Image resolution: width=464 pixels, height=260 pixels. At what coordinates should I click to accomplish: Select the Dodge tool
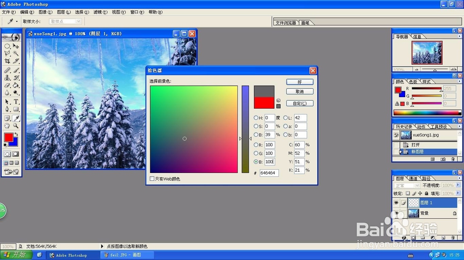click(16, 93)
